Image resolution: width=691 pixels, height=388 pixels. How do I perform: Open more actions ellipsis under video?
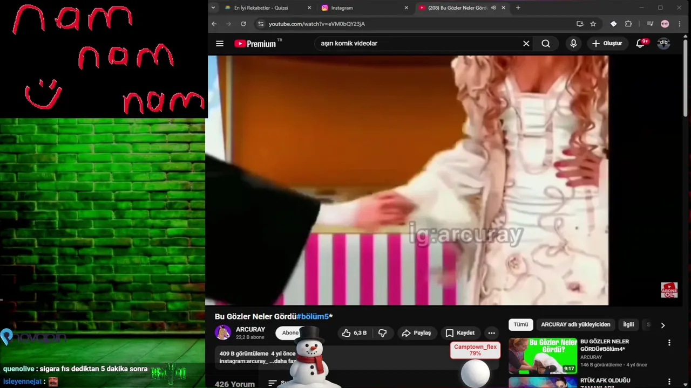(x=491, y=333)
